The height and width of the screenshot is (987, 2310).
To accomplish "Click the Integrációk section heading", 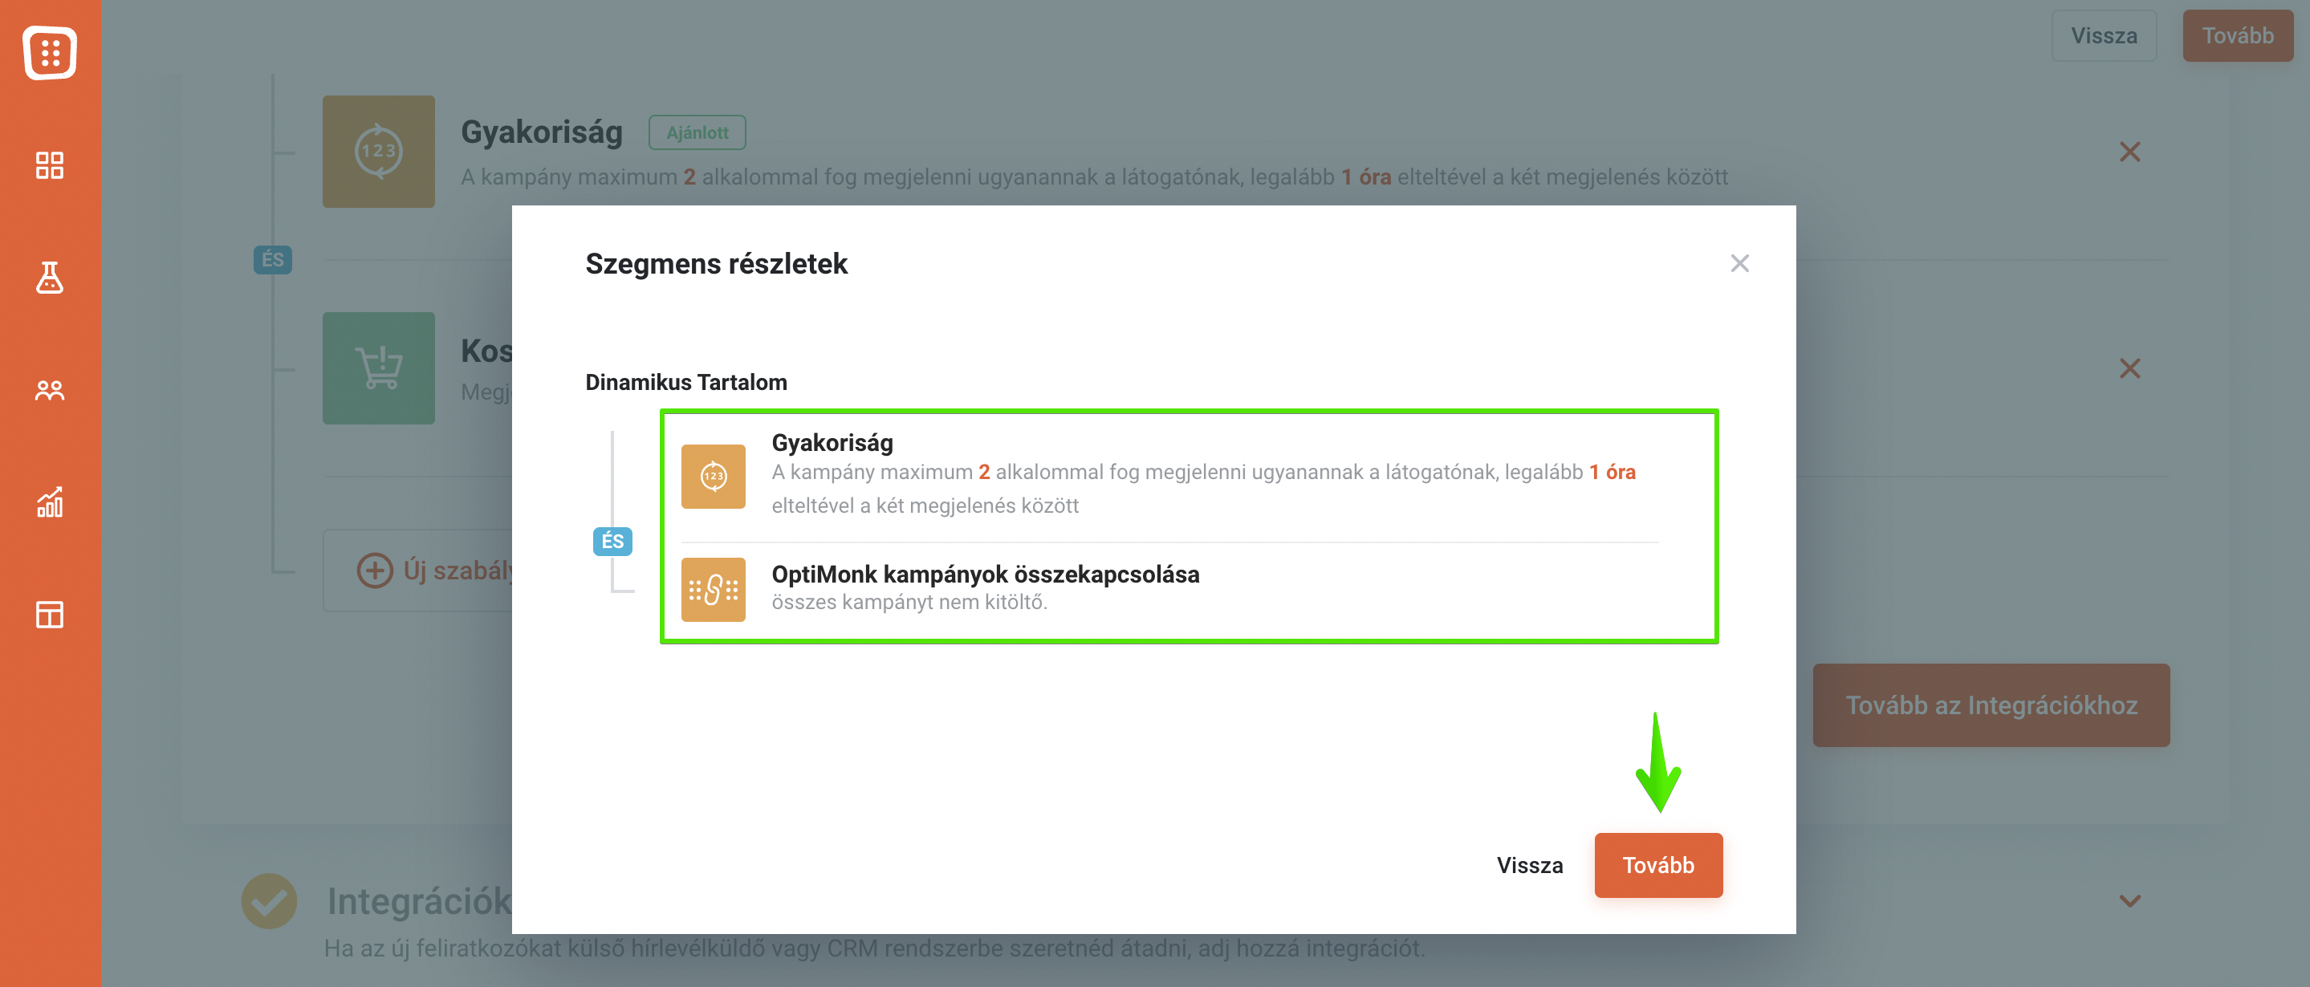I will (x=420, y=901).
